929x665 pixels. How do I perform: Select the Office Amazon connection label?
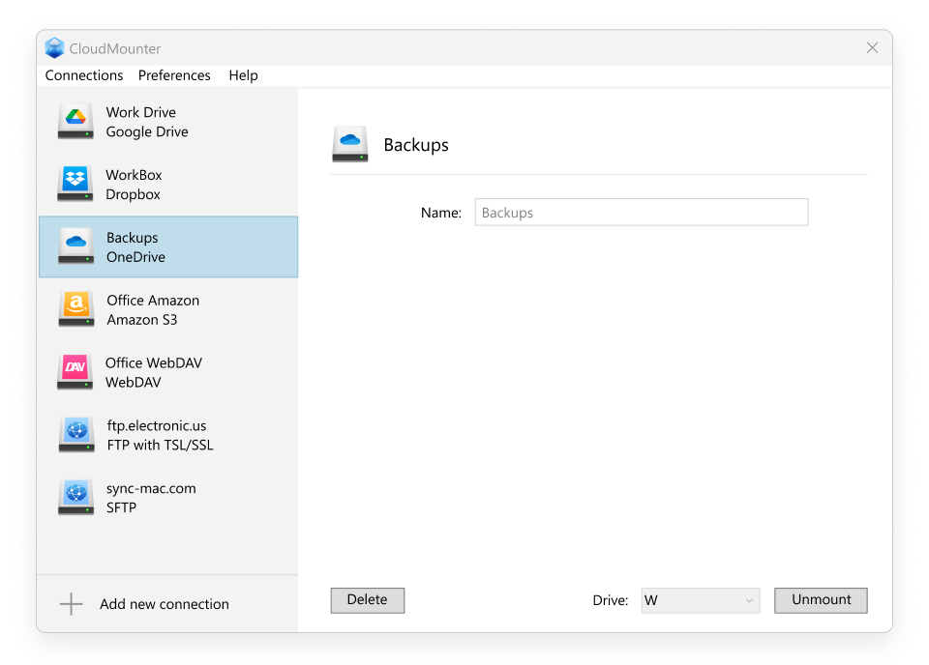153,301
